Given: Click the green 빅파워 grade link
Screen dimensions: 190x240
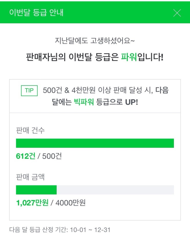Looking at the screenshot, I should (84, 103).
